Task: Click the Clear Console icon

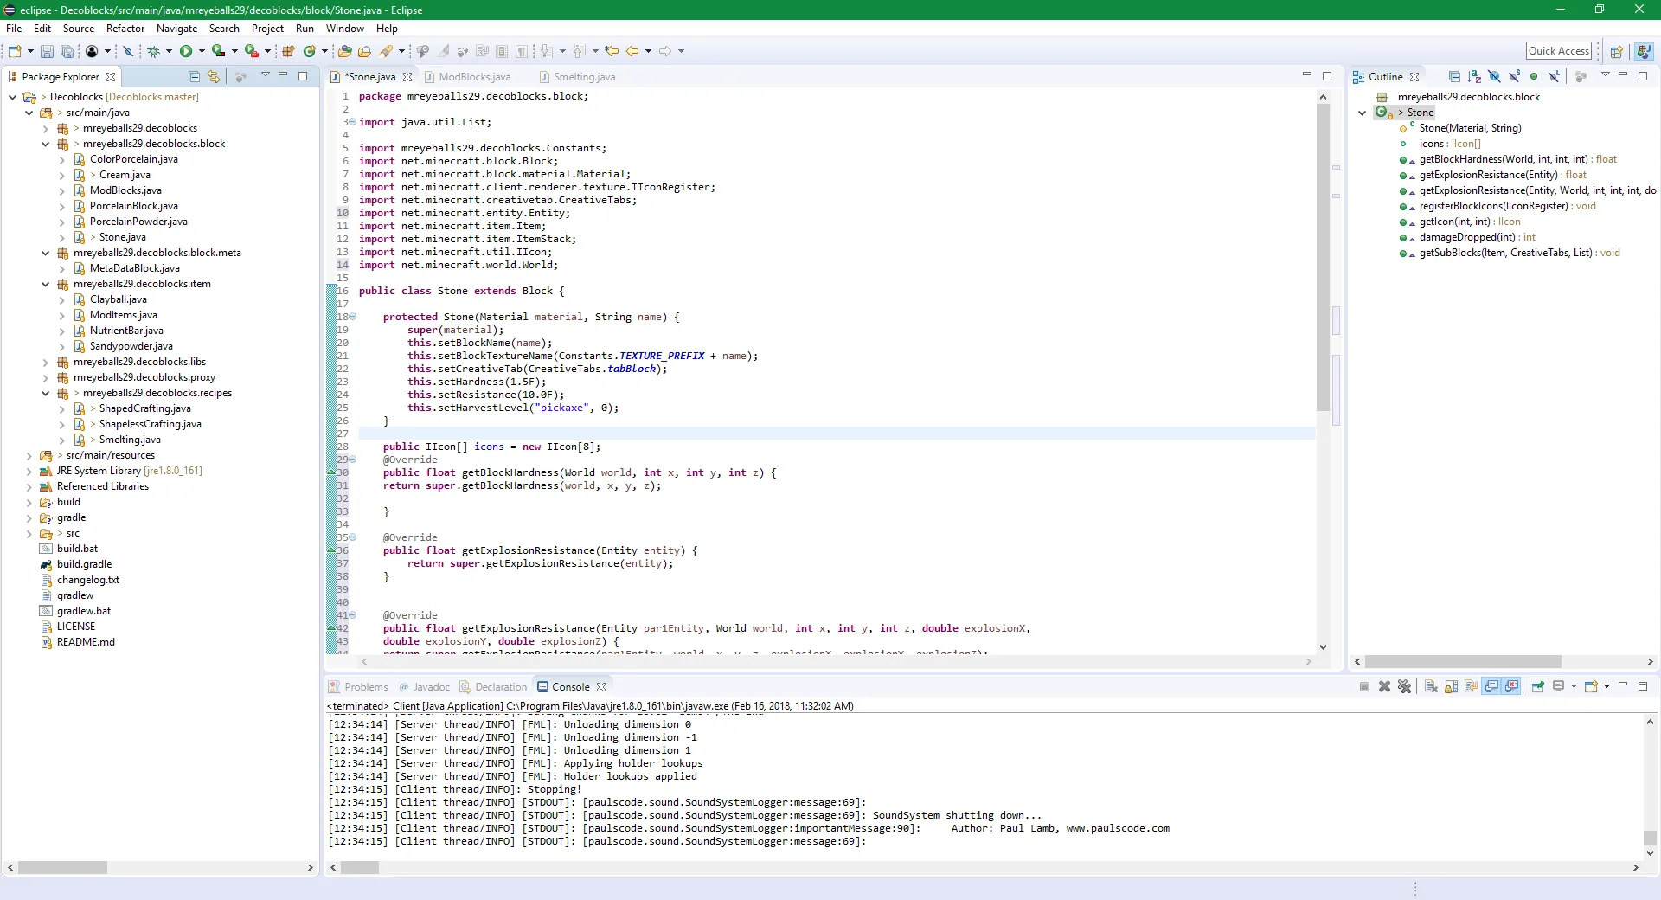Action: [1431, 687]
